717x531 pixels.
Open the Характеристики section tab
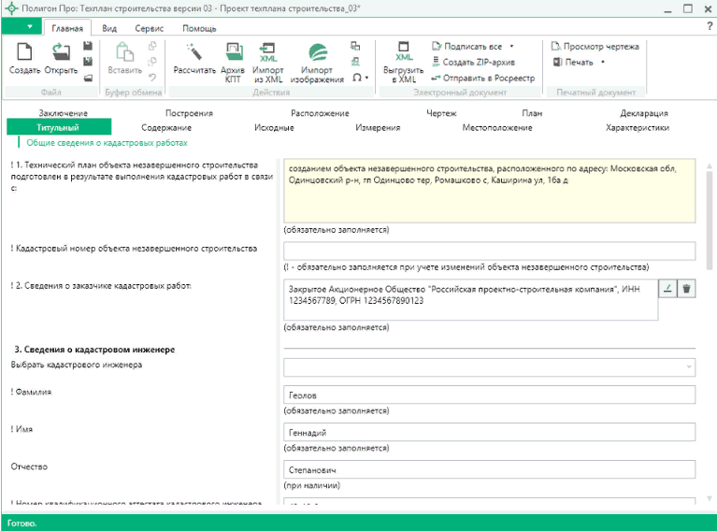(x=638, y=127)
